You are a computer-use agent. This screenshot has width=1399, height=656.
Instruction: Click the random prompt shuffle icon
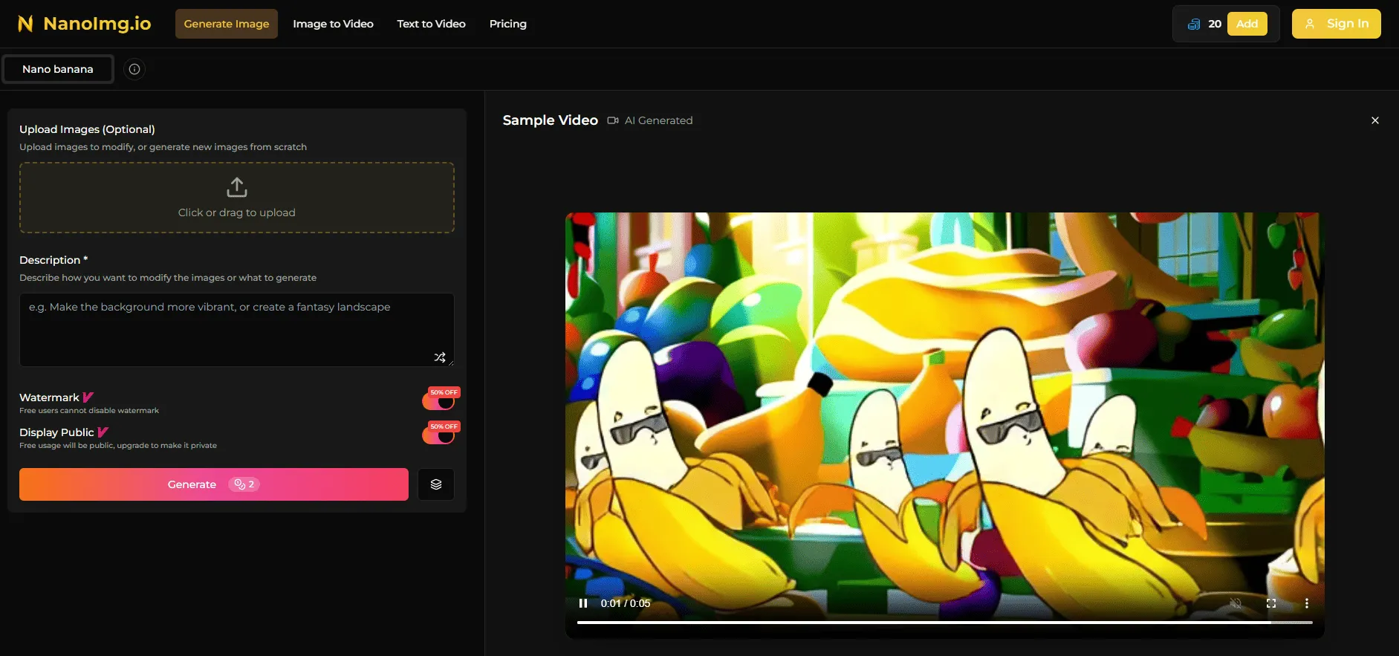(x=440, y=357)
